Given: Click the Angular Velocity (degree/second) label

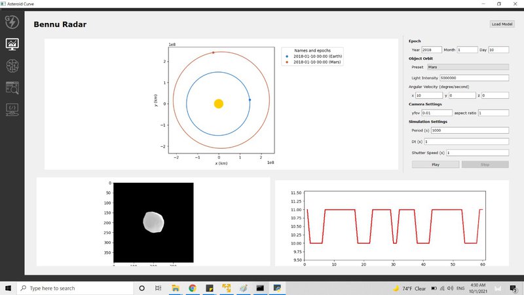Looking at the screenshot, I should click(439, 87).
